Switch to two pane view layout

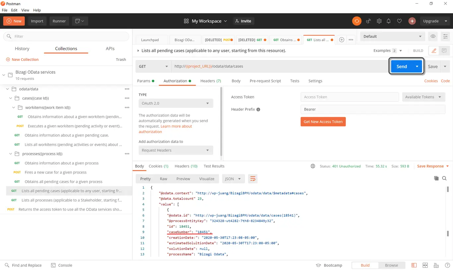pos(425,265)
